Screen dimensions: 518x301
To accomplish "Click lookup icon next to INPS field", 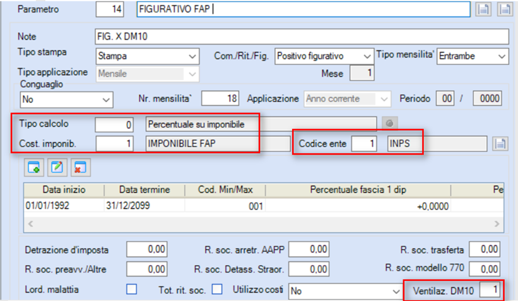I will click(x=500, y=144).
